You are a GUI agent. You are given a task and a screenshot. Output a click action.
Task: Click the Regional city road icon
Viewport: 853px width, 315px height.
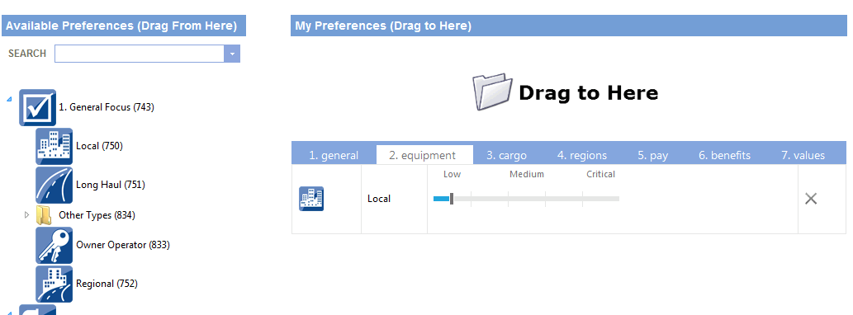coord(54,284)
